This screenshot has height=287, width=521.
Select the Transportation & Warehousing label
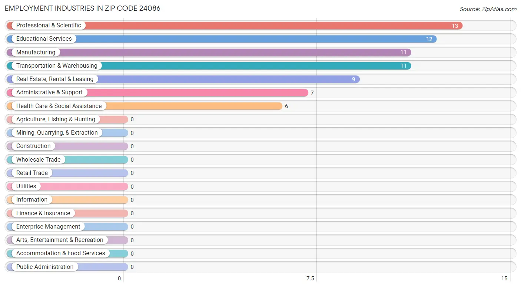[57, 66]
